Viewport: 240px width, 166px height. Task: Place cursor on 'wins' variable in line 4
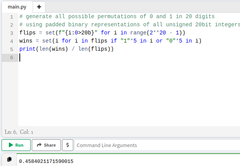coord(26,41)
